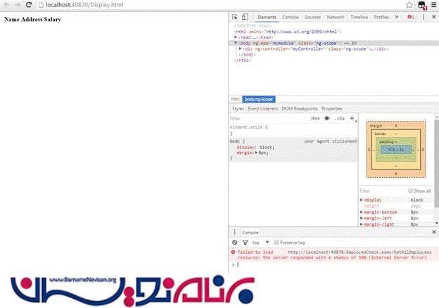
Task: Enable the Preserve log checkbox
Action: pos(276,242)
